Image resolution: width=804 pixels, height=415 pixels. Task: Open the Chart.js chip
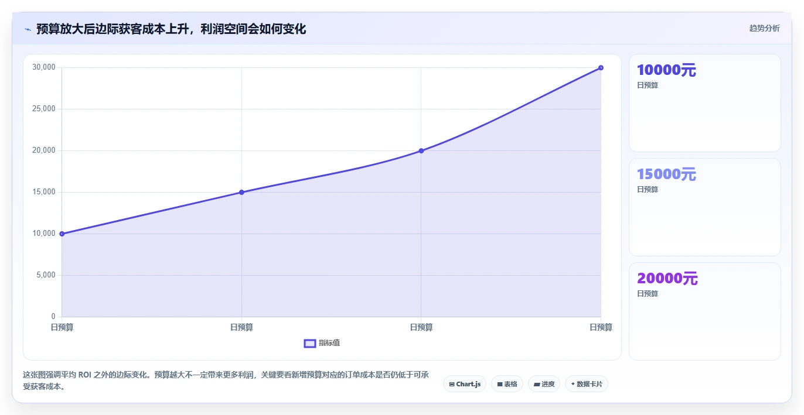(x=465, y=384)
